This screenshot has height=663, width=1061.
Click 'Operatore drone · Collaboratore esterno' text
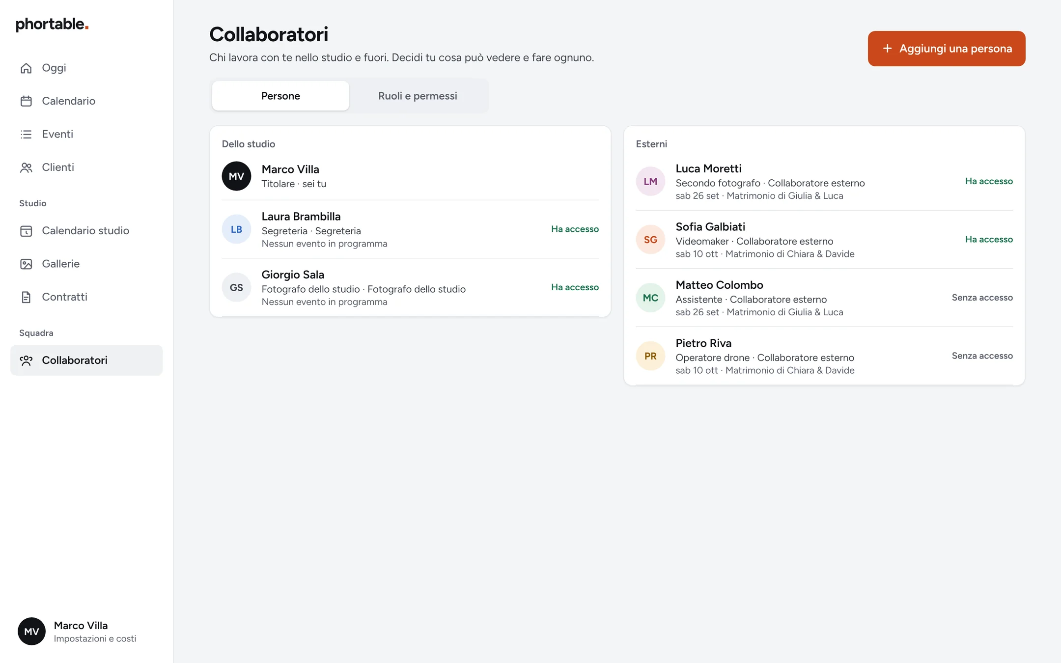(x=765, y=358)
